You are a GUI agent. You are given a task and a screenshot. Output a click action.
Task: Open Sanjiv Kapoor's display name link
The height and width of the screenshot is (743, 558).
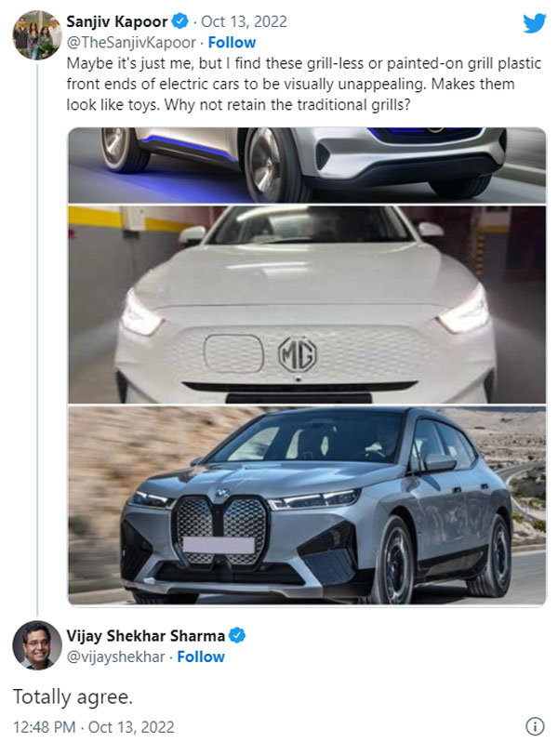(x=118, y=22)
